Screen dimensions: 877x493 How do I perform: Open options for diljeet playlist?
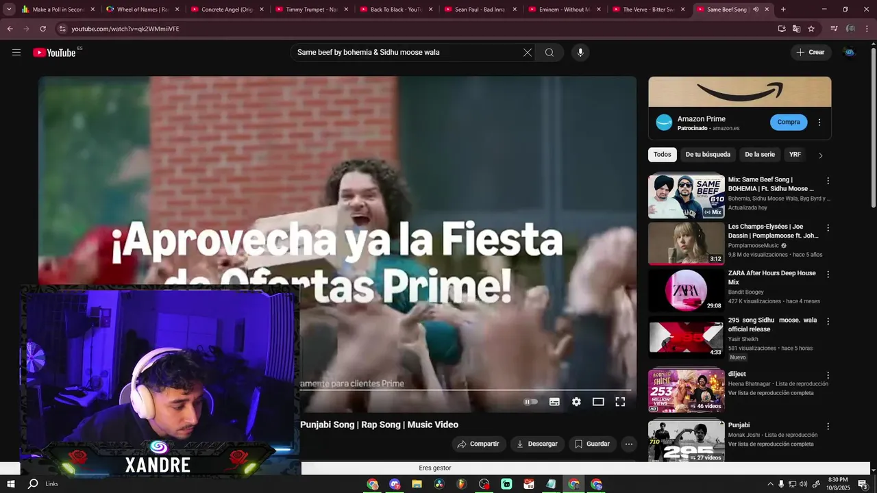coord(828,375)
